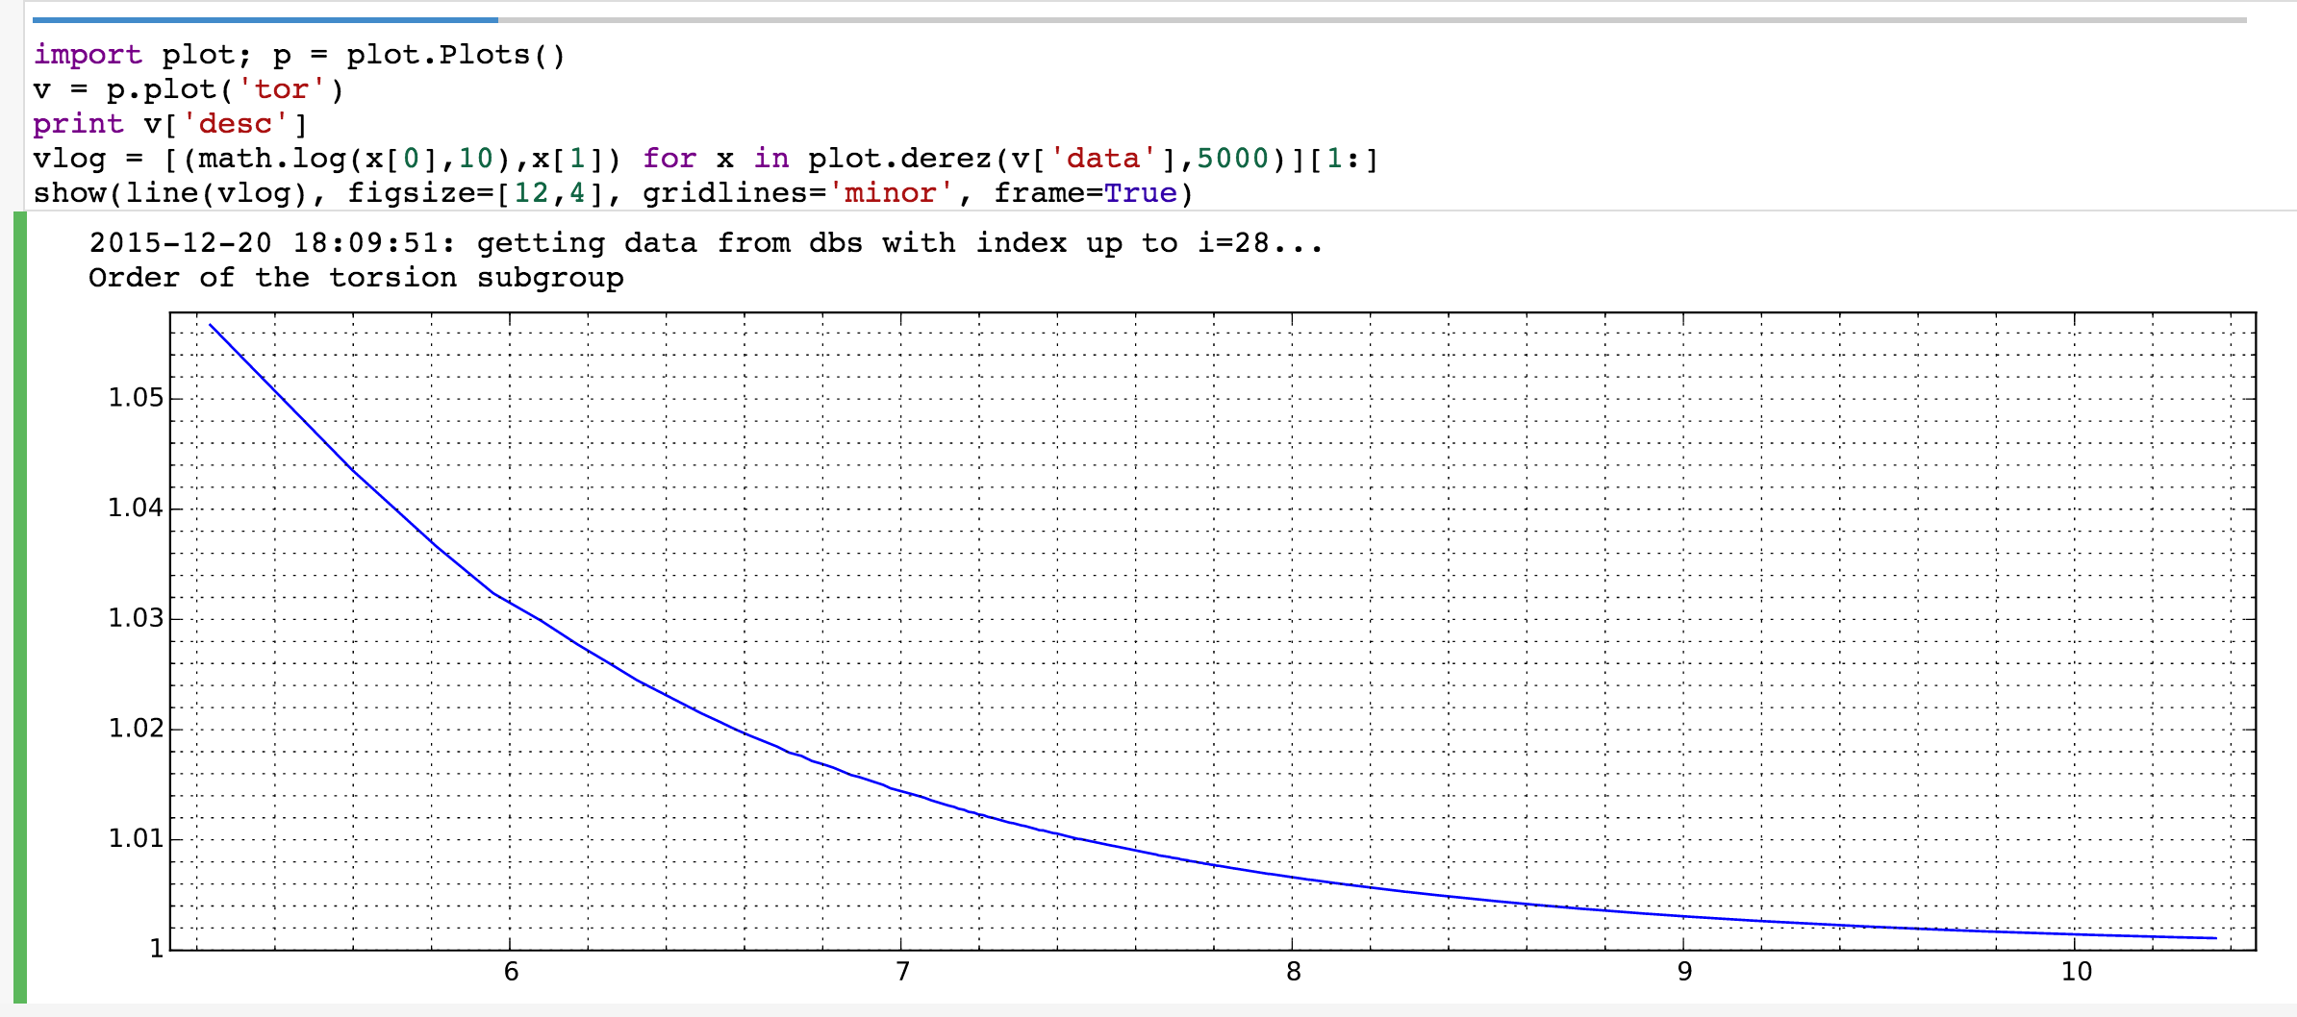Click the code line starting "vlog = [(math.log"
2297x1017 pixels.
(x=706, y=159)
